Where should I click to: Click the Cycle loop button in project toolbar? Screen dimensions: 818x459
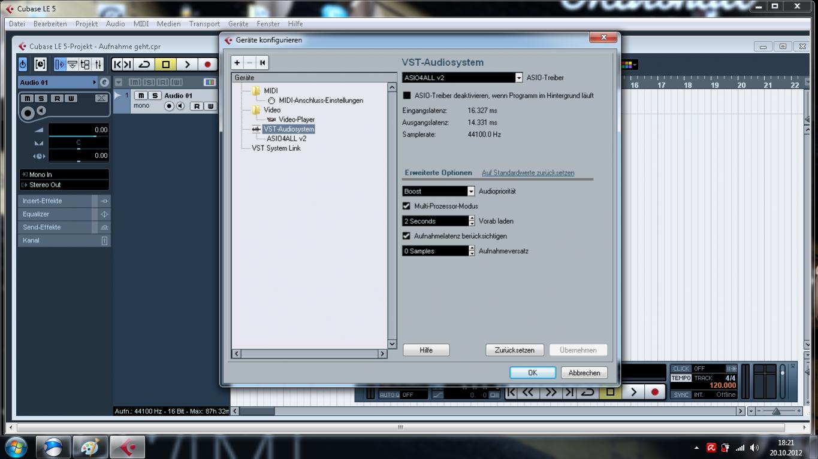pyautogui.click(x=144, y=64)
